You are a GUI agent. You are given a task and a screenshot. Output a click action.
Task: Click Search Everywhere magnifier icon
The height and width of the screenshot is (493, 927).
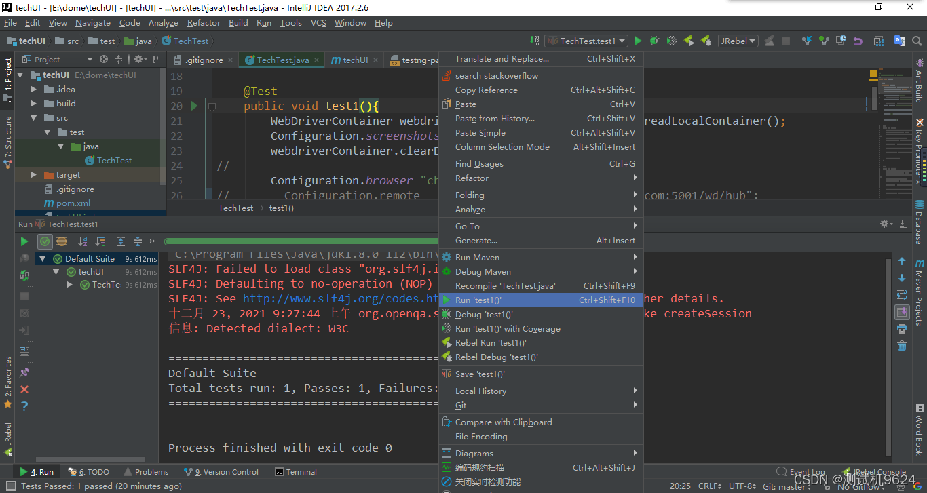[x=917, y=41]
